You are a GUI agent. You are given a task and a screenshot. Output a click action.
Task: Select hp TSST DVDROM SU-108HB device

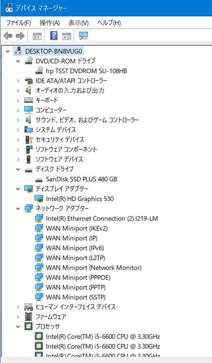pyautogui.click(x=86, y=71)
